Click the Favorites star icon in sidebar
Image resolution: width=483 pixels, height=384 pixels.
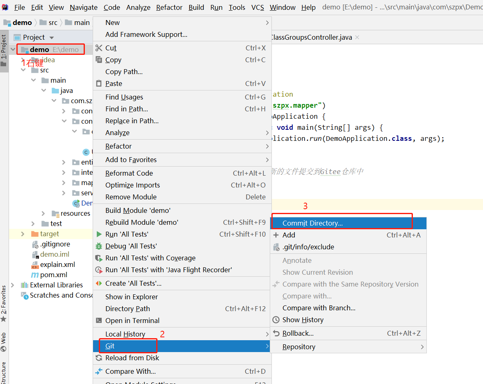point(3,319)
